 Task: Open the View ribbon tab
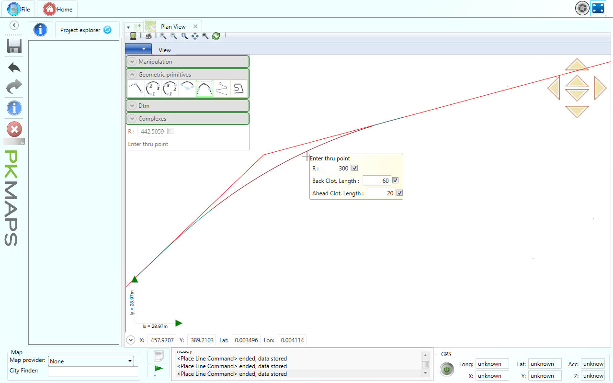165,50
